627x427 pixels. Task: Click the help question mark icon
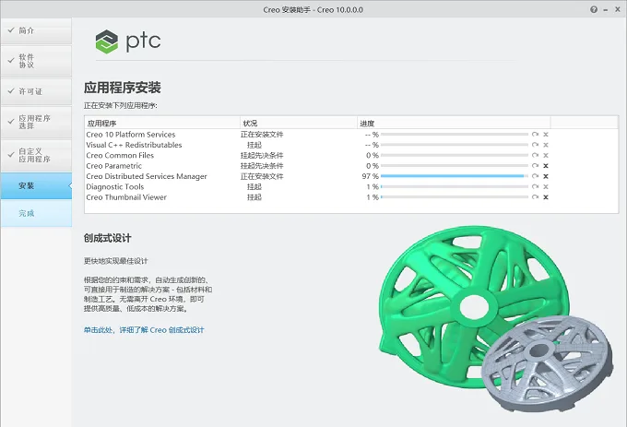tap(594, 9)
